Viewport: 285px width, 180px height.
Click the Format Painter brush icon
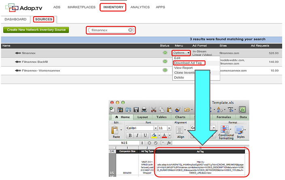pos(177,109)
